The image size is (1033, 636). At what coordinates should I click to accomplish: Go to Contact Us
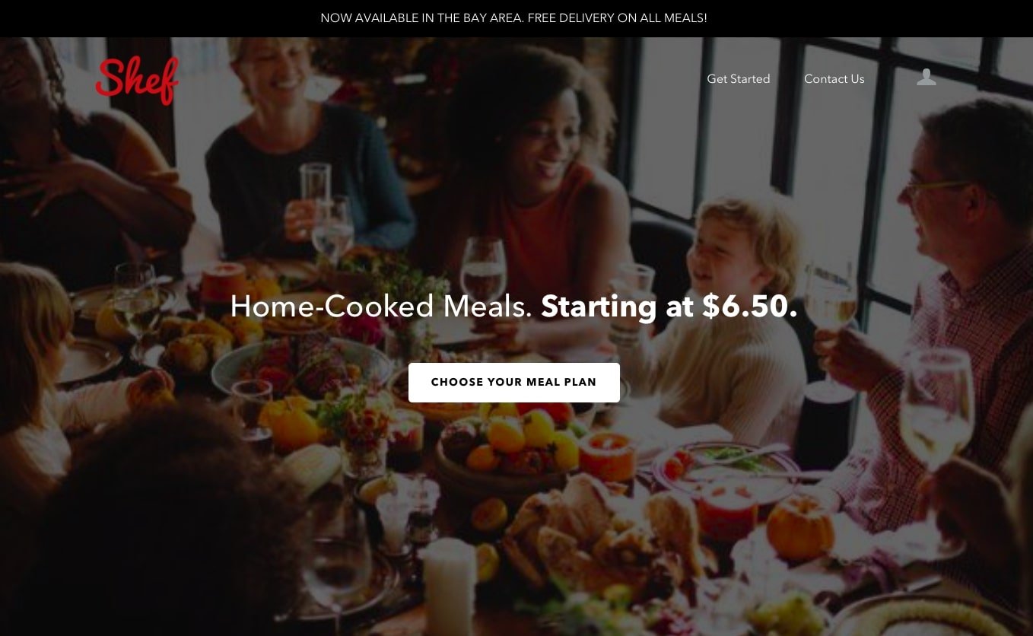click(834, 79)
